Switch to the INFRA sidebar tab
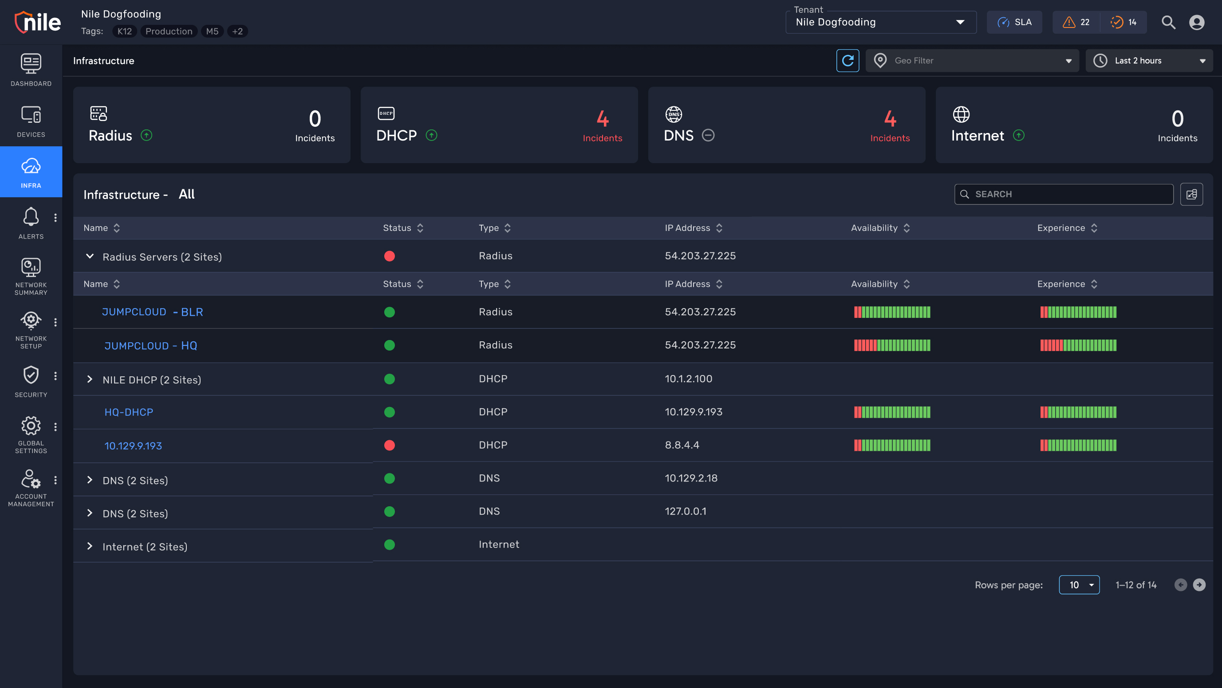The width and height of the screenshot is (1222, 688). 30,172
